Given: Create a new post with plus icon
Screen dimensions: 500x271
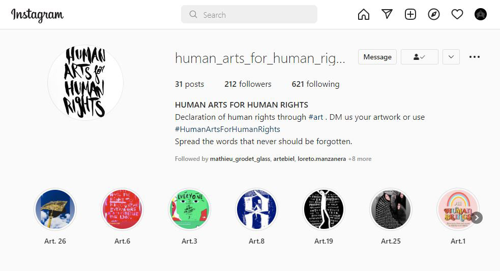Looking at the screenshot, I should [x=410, y=15].
